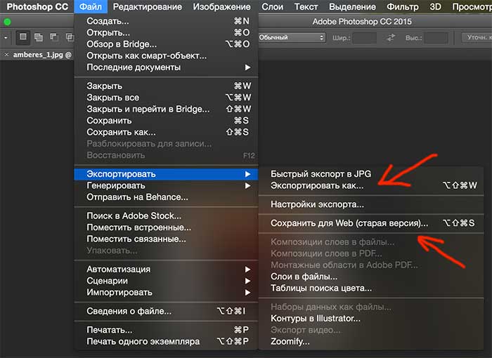Open the Выделение menu
The height and width of the screenshot is (358, 492).
click(x=352, y=6)
